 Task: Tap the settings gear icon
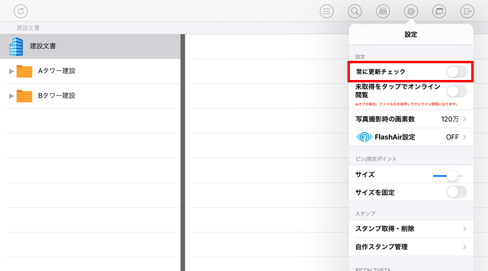tap(411, 11)
